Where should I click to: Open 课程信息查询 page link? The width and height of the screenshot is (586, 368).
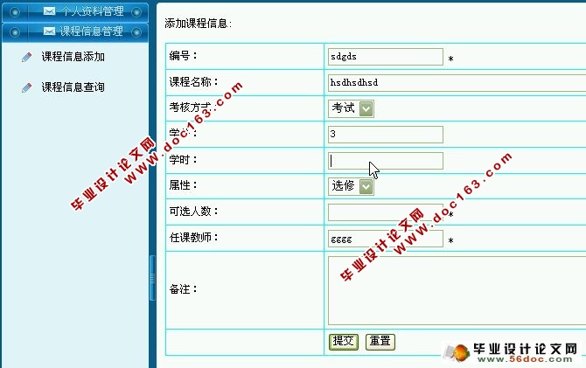pos(73,87)
